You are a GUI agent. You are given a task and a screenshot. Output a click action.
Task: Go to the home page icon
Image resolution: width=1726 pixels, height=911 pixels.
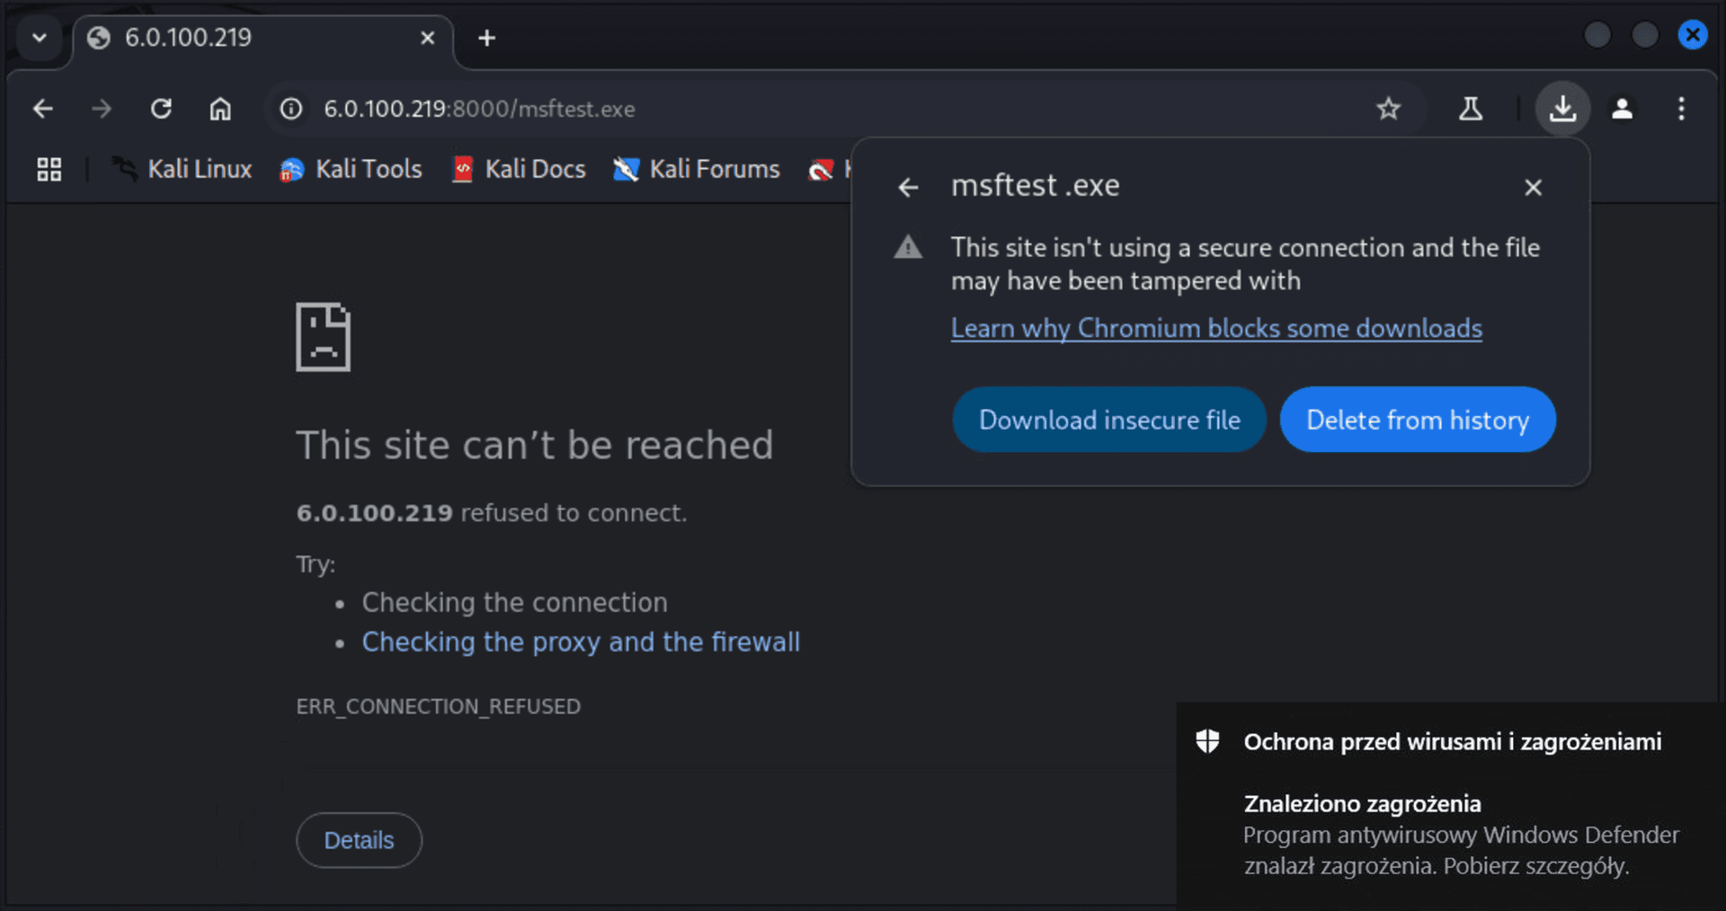point(220,109)
